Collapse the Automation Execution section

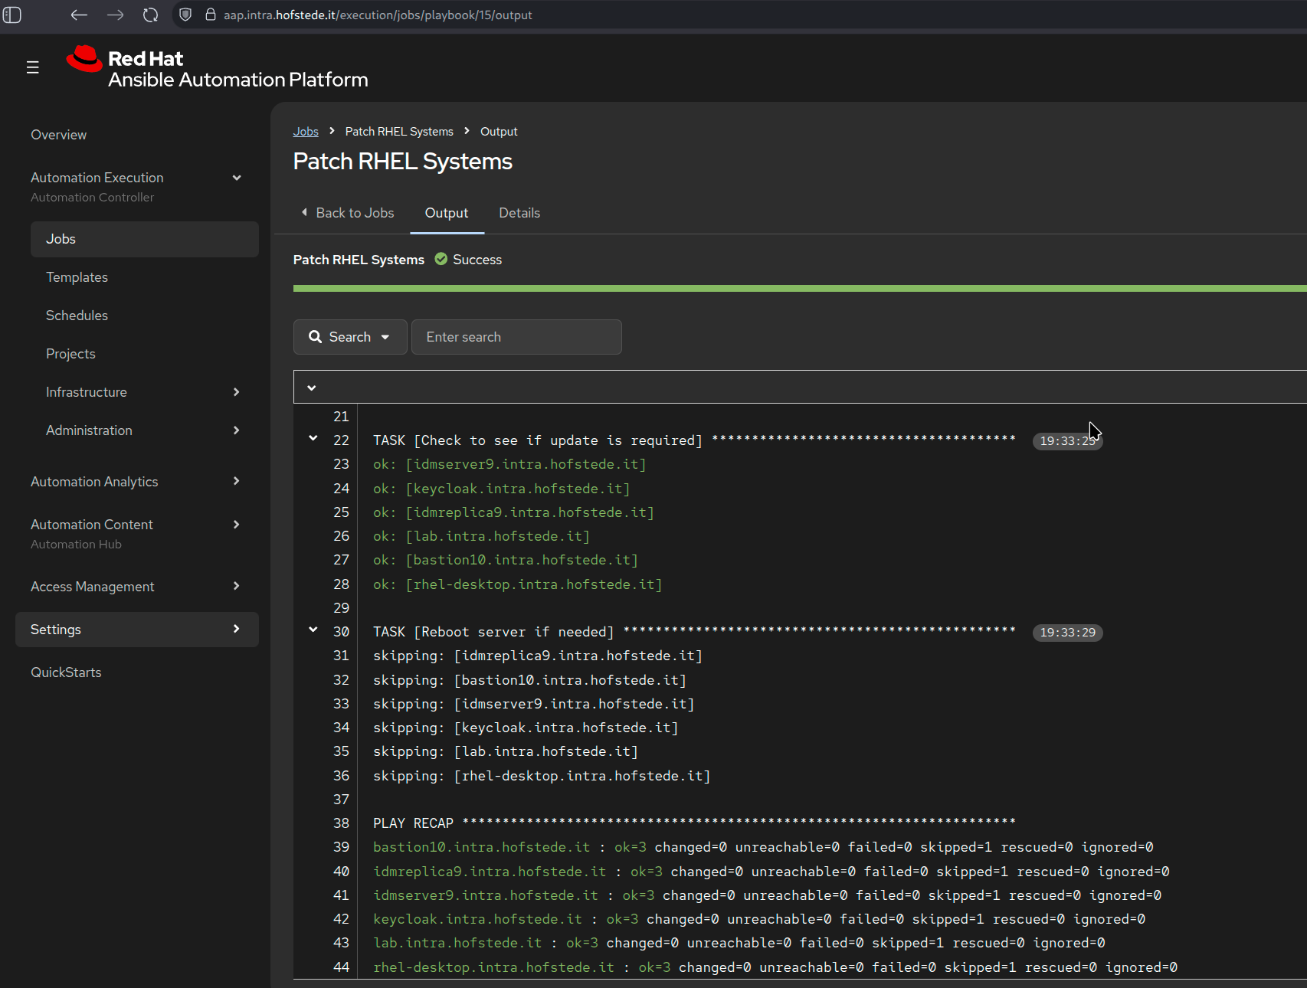pos(237,178)
